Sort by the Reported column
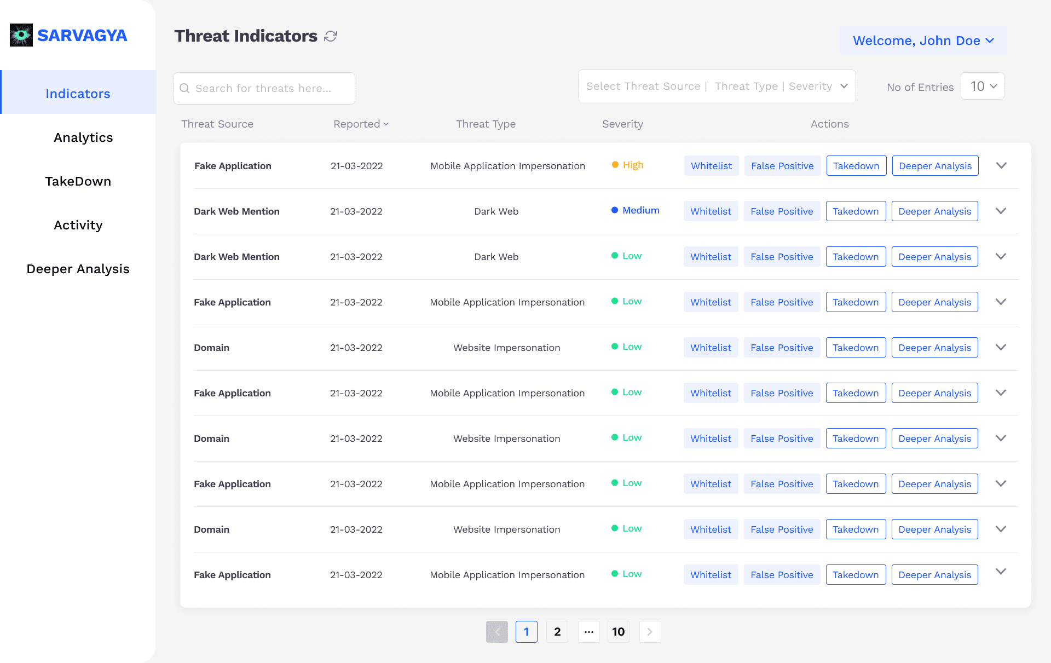Image resolution: width=1051 pixels, height=663 pixels. pos(361,124)
